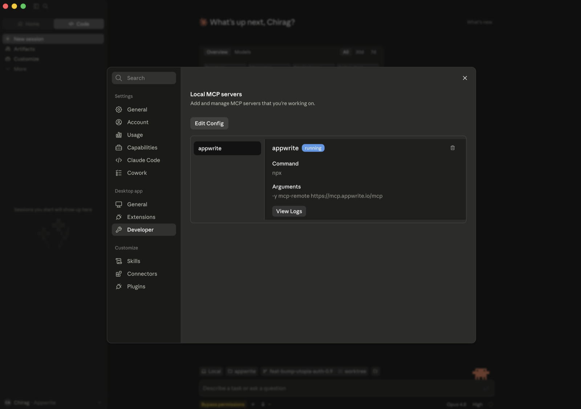
Task: Open the Usage settings page
Action: click(144, 135)
